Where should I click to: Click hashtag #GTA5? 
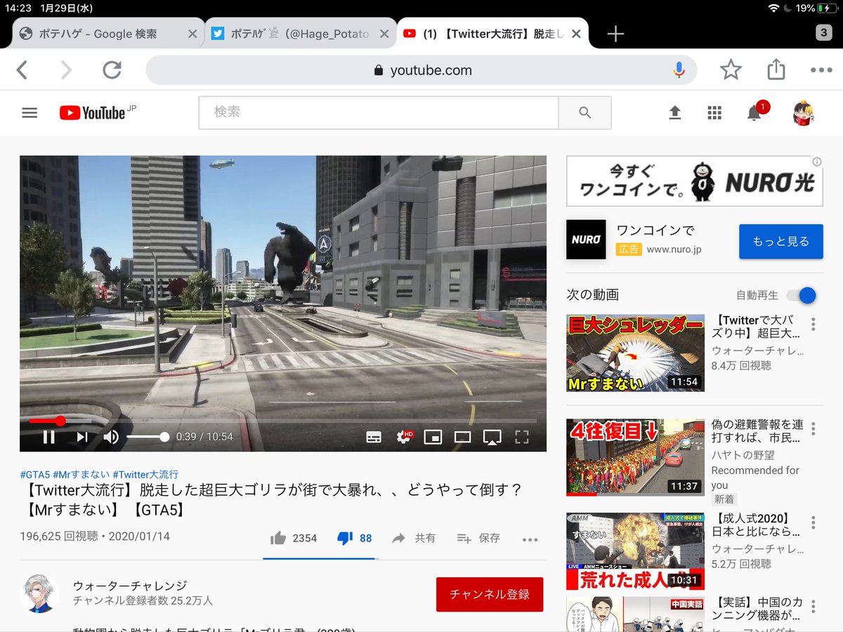tap(35, 475)
